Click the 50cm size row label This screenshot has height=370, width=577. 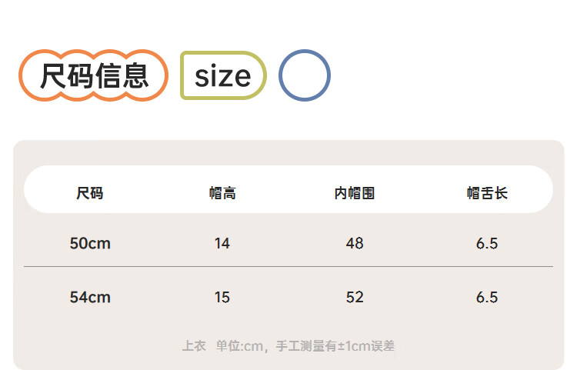pyautogui.click(x=90, y=244)
